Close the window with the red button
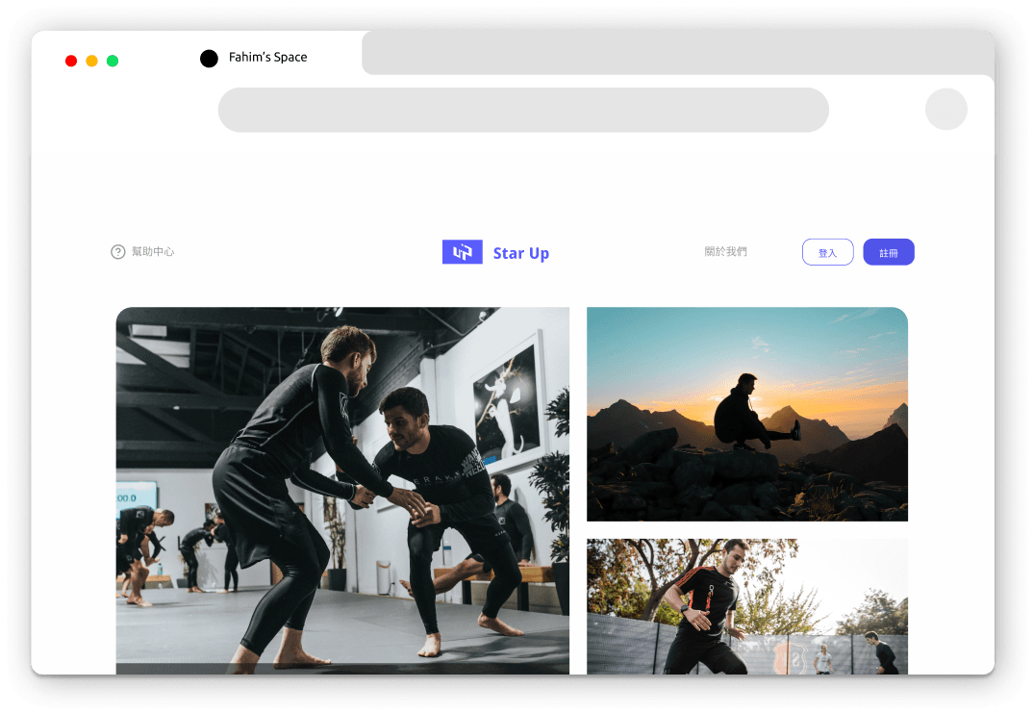The height and width of the screenshot is (713, 1033). (71, 61)
